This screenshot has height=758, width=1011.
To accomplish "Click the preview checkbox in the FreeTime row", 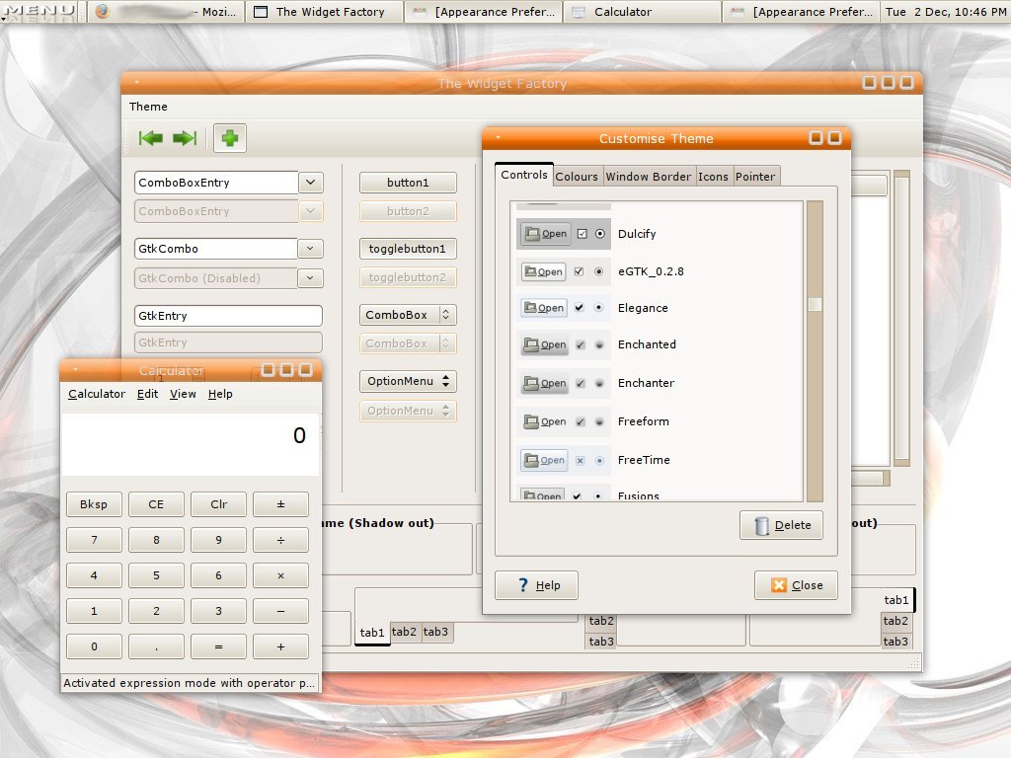I will 580,460.
